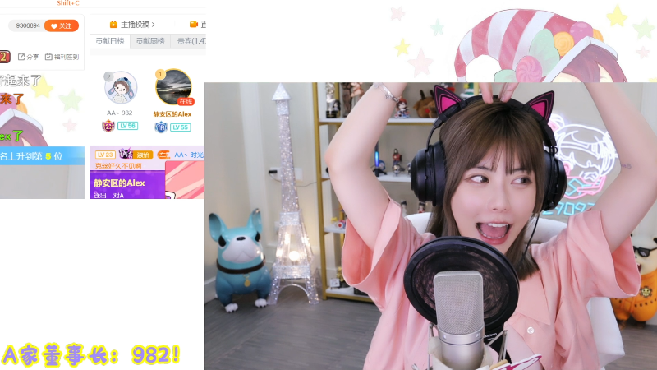The image size is (657, 370).
Task: Switch to 贡献日榜 tab
Action: (x=110, y=41)
